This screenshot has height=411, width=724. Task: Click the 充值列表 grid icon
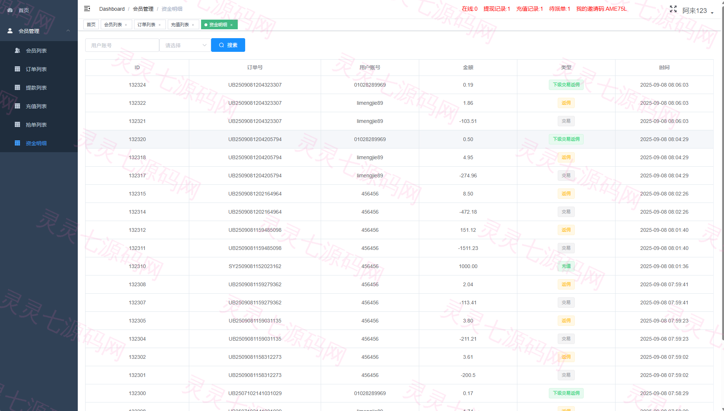click(x=17, y=106)
